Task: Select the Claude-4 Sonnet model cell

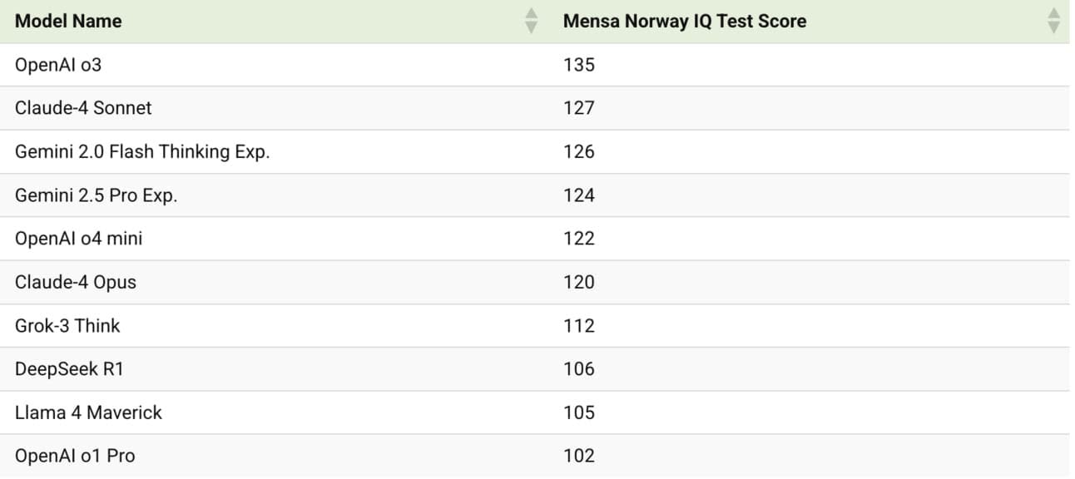Action: 83,108
